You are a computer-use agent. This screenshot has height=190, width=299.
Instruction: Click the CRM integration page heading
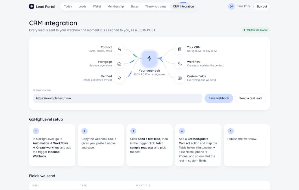point(53,23)
